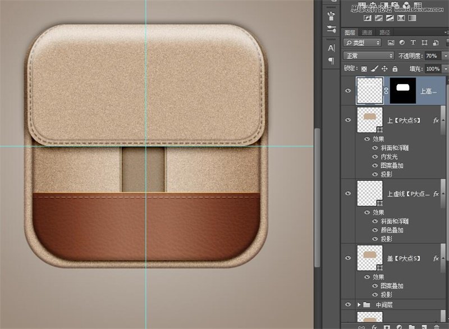449x329 pixels.
Task: Filter layers by shape layers
Action: click(424, 43)
